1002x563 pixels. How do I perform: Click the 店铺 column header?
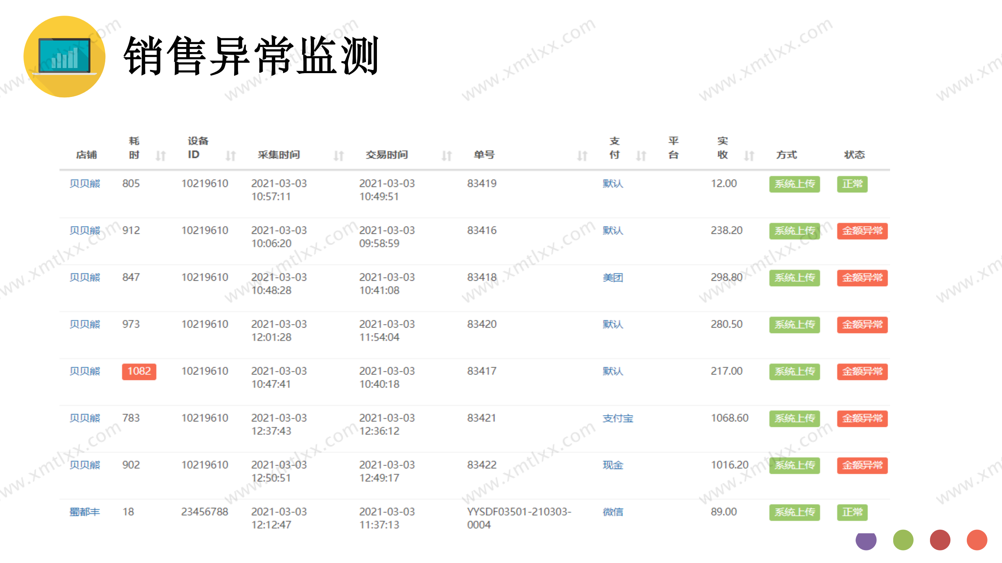tap(87, 155)
